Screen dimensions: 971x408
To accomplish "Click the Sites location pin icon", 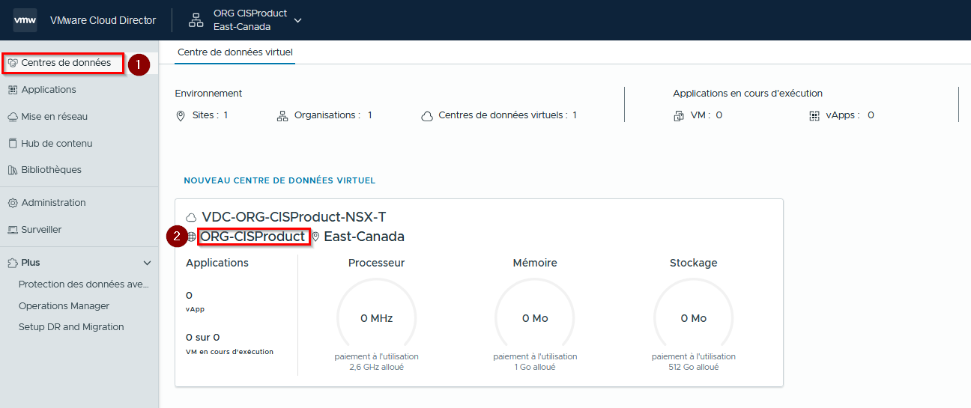I will pos(180,116).
